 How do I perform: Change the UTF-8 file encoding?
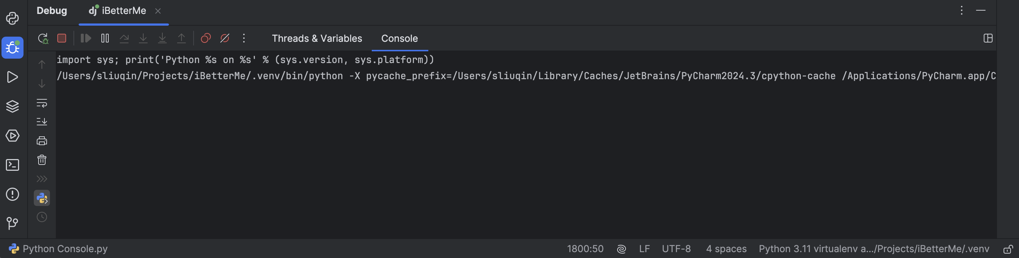pos(676,249)
